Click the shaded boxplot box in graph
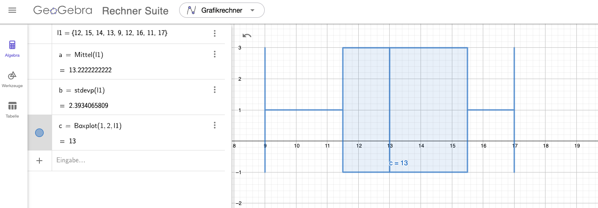This screenshot has height=208, width=598. (405, 110)
